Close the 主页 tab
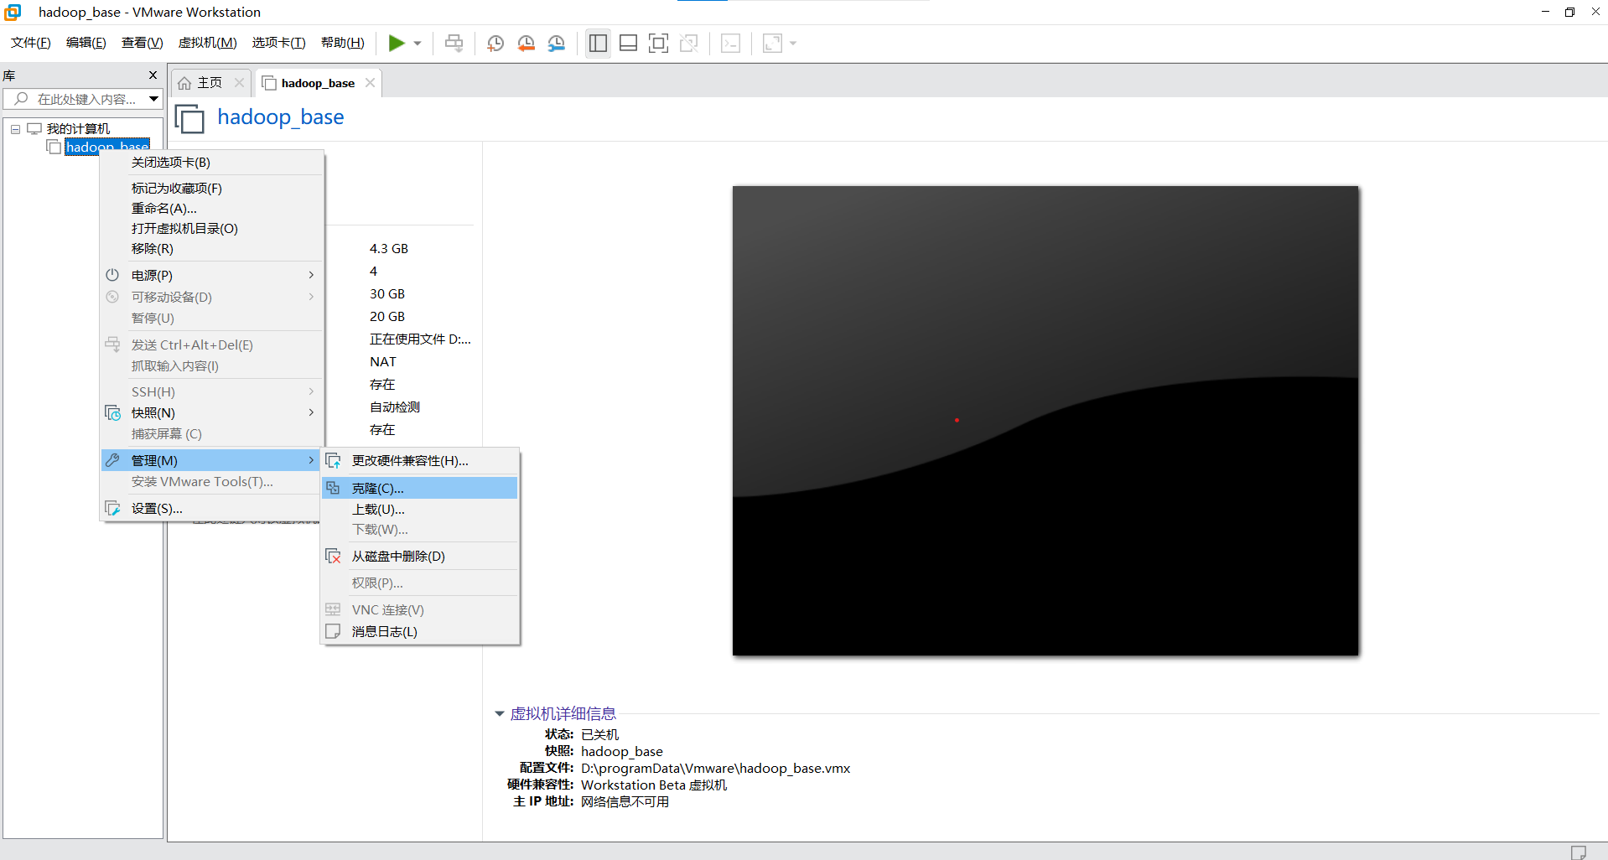This screenshot has width=1608, height=860. (239, 83)
